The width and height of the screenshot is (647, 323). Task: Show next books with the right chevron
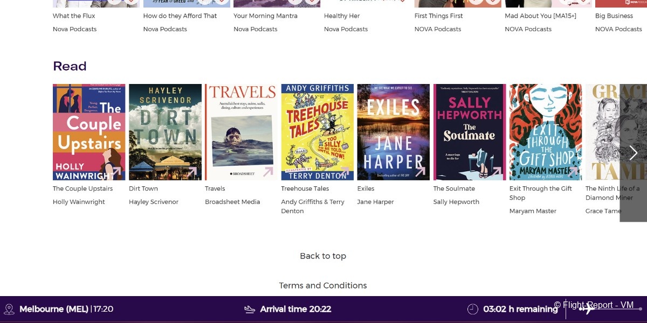tap(634, 153)
